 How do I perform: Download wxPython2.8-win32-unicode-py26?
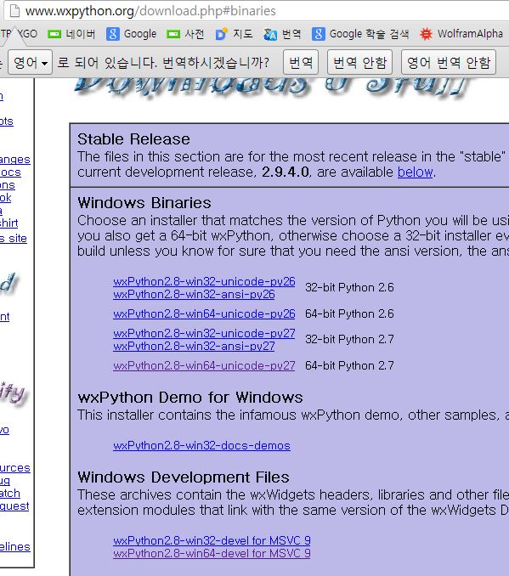pos(204,281)
